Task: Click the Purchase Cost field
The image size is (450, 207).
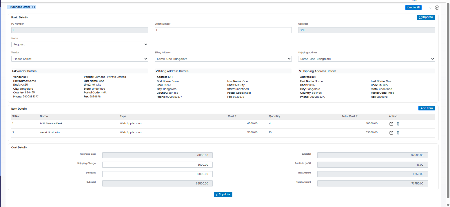Action: 157,155
